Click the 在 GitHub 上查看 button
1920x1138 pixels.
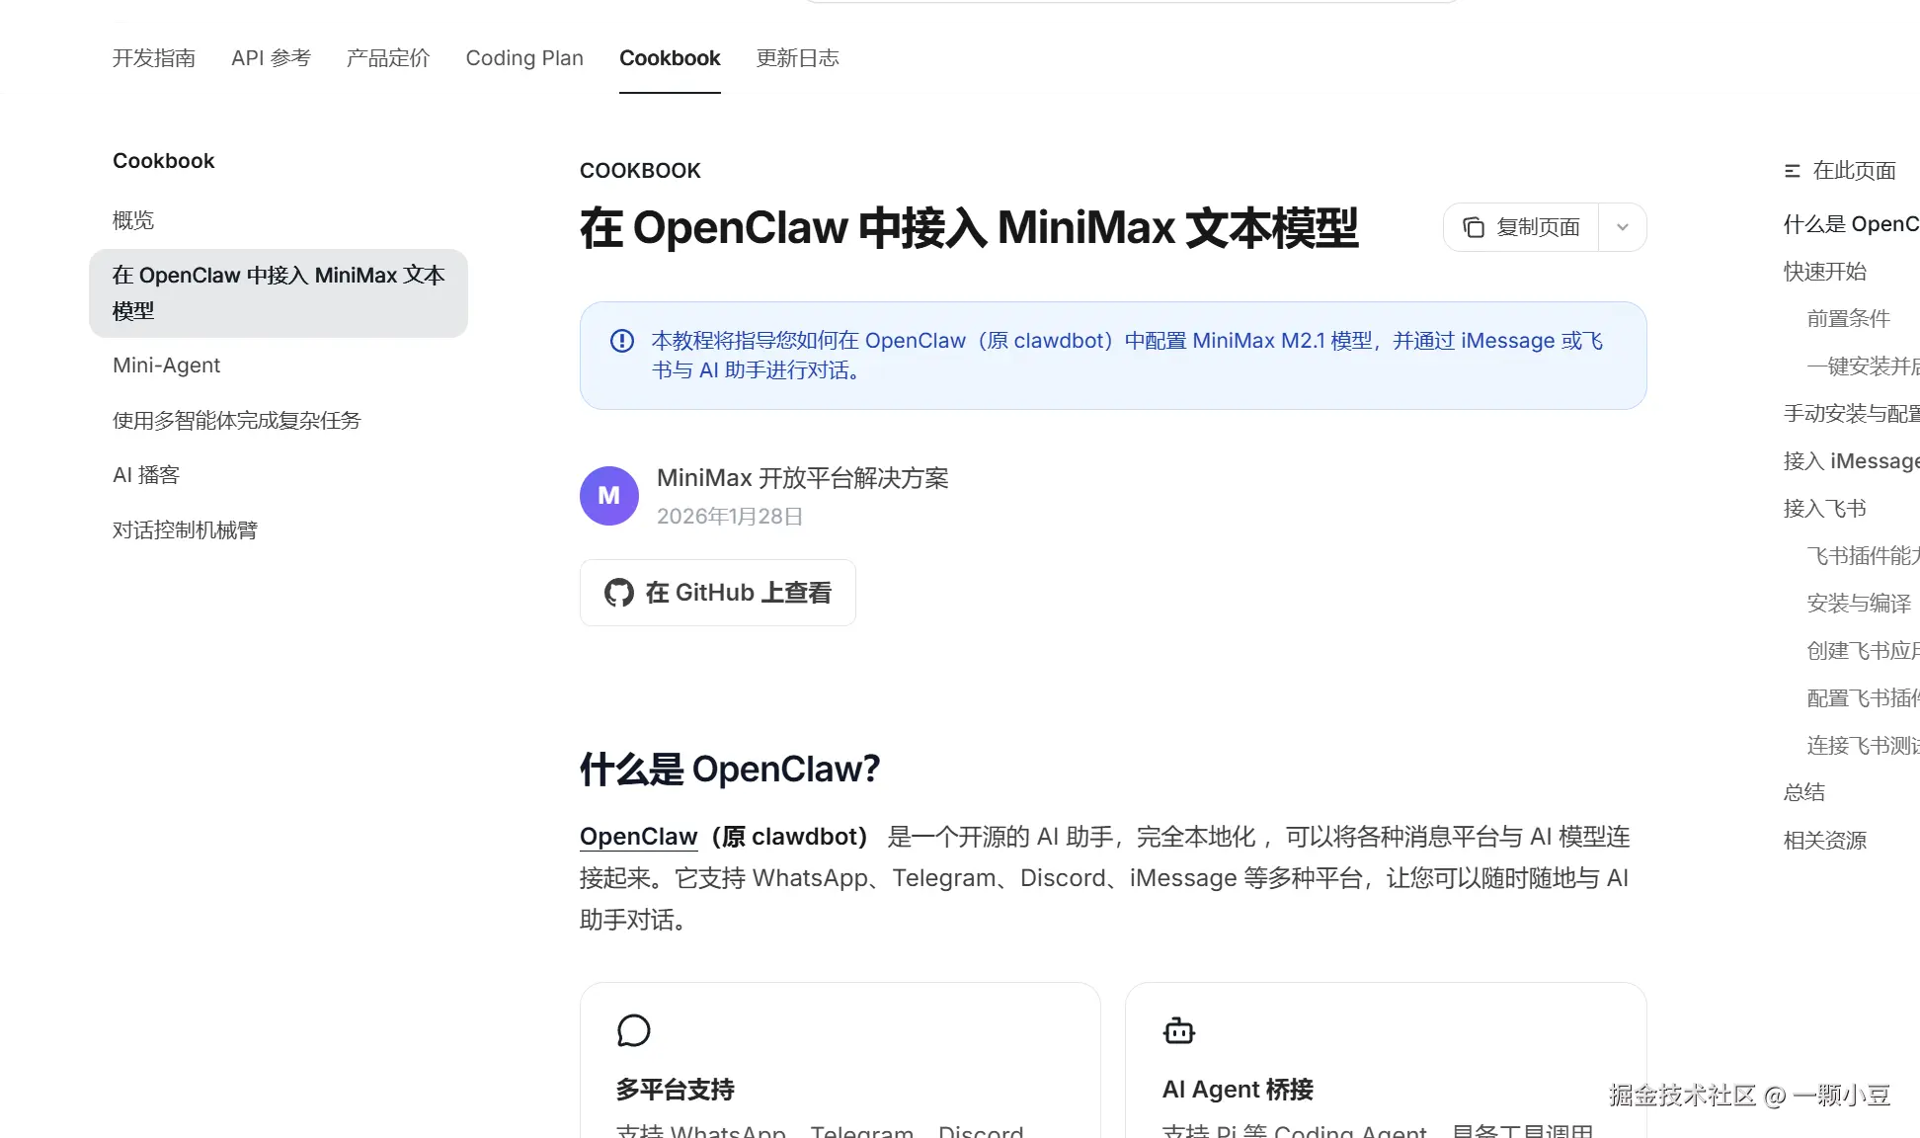(x=718, y=593)
